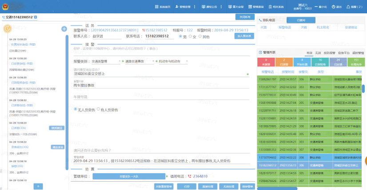Click the orange 2 已接警 status tile
This screenshot has height=190, width=367.
284,62
